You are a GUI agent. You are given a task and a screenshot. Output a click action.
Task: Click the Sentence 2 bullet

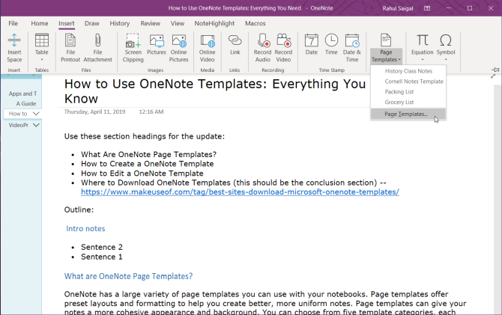pos(101,247)
